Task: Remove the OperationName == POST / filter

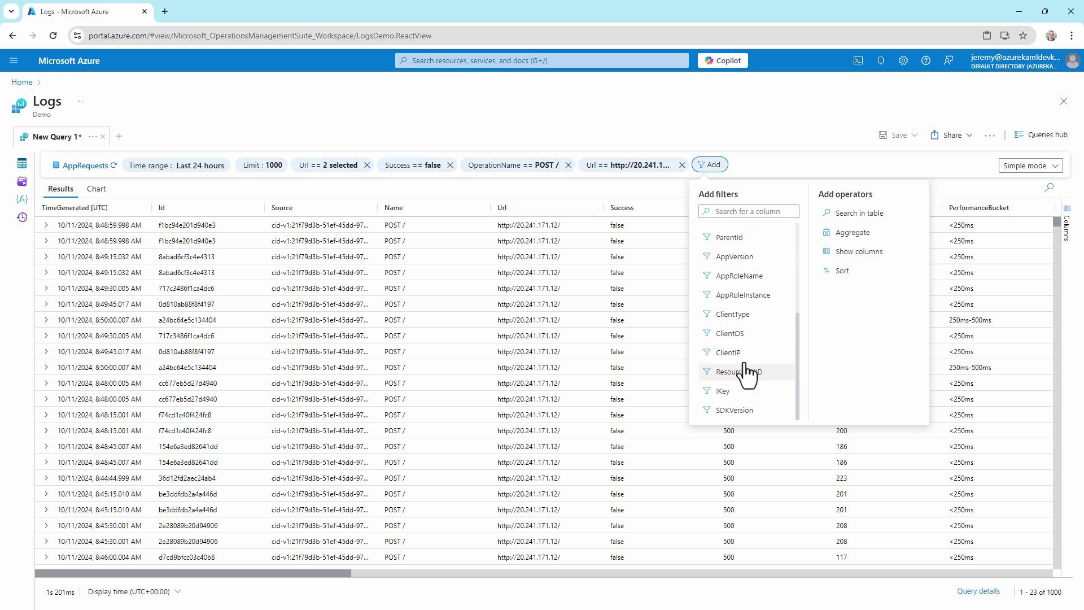Action: tap(568, 165)
